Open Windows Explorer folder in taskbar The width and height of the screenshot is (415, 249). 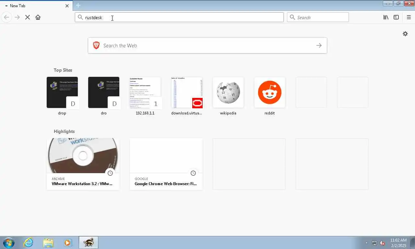point(48,243)
